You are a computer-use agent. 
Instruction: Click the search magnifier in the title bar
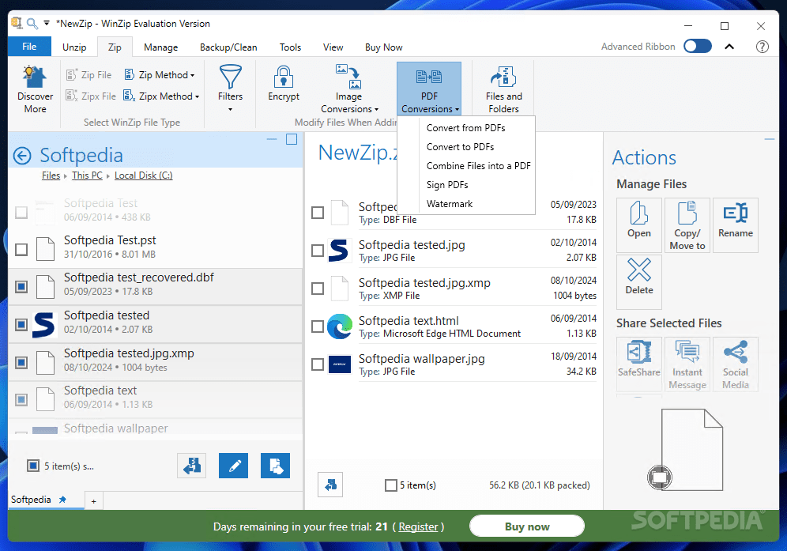tap(32, 24)
